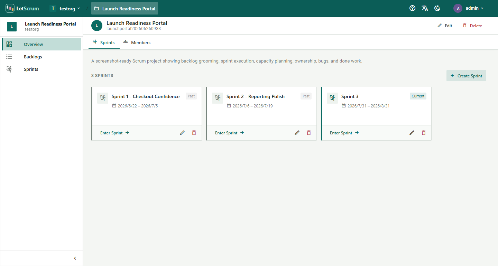This screenshot has height=266, width=498.
Task: Click Sprint 2 runner icon
Action: [218, 98]
